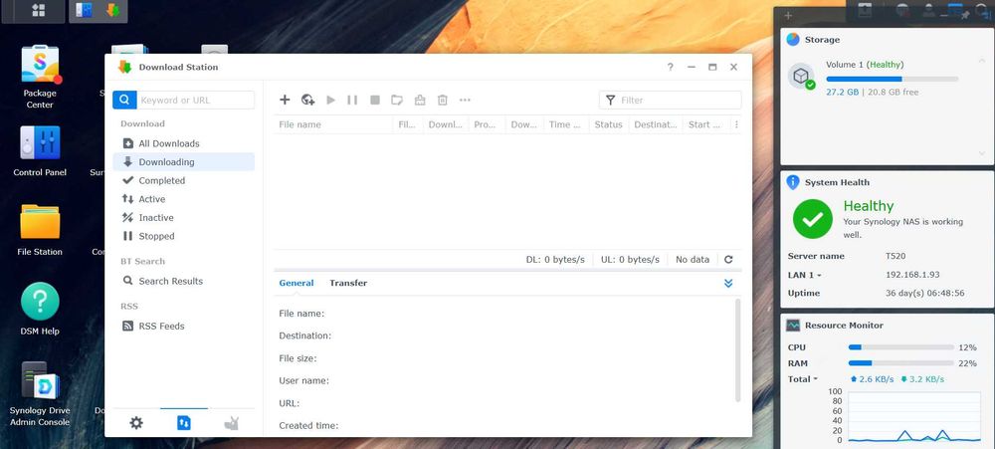Collapse the details panel with double chevron
995x449 pixels.
click(728, 284)
